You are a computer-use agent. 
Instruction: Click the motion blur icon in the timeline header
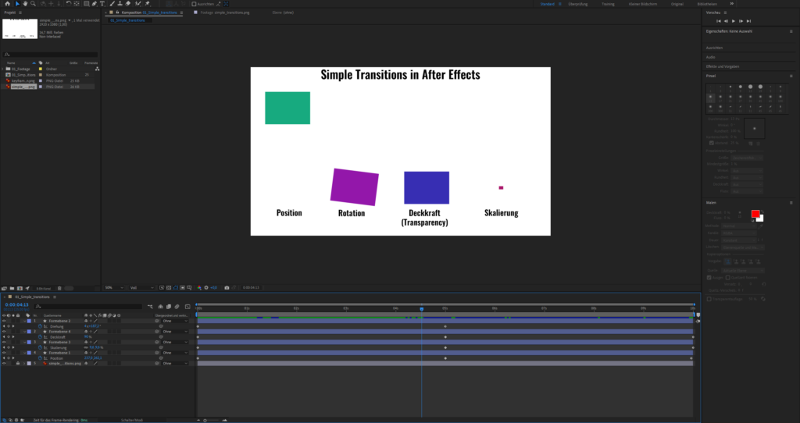[177, 307]
